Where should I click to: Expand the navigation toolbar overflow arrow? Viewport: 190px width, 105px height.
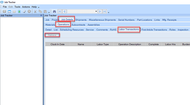[x=108, y=12]
